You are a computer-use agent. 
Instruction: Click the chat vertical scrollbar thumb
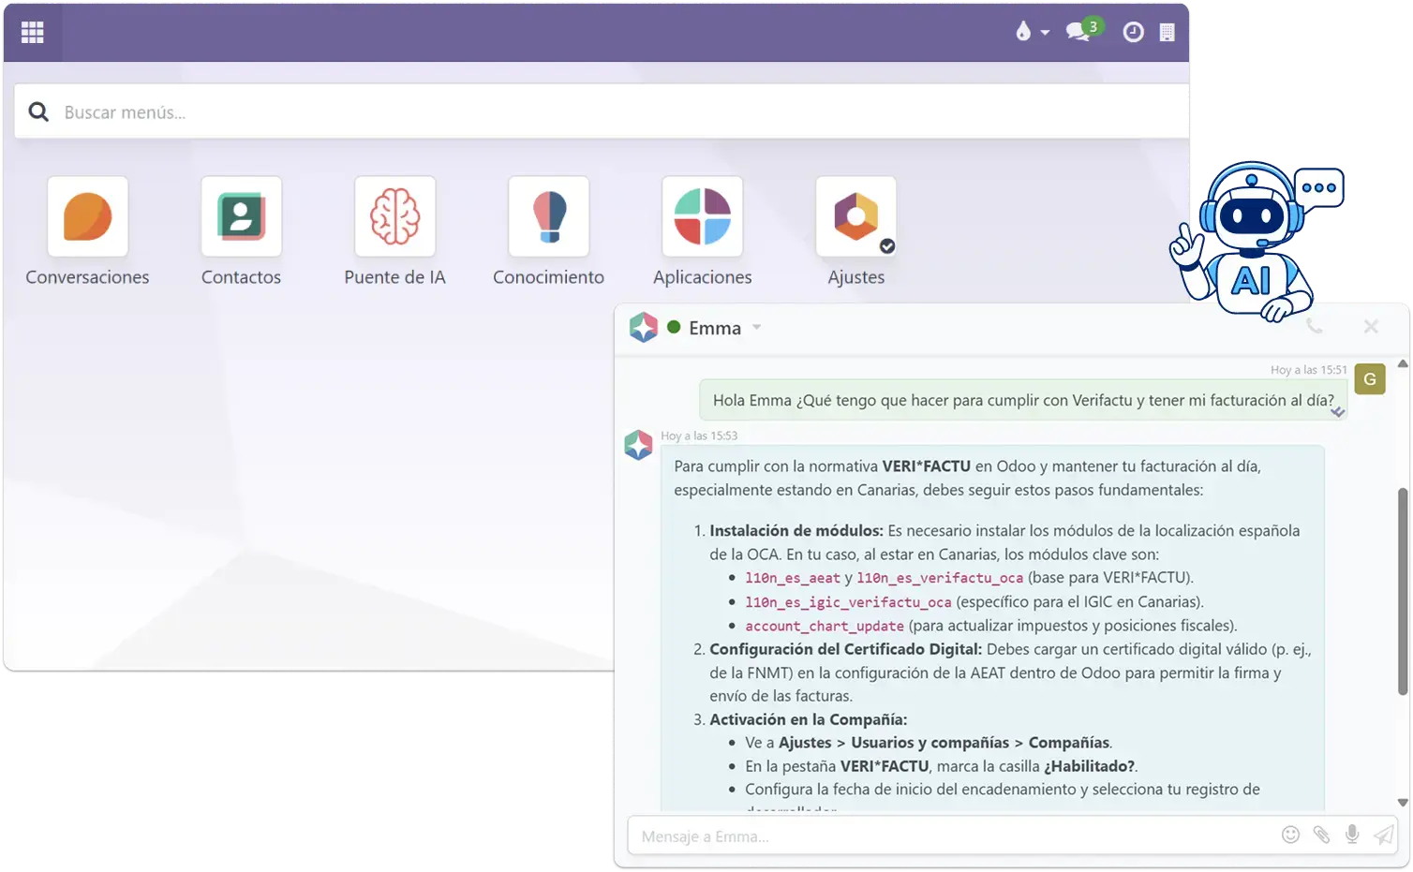pos(1403,591)
